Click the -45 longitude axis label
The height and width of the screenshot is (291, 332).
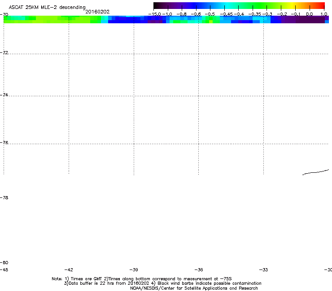coord(4,270)
